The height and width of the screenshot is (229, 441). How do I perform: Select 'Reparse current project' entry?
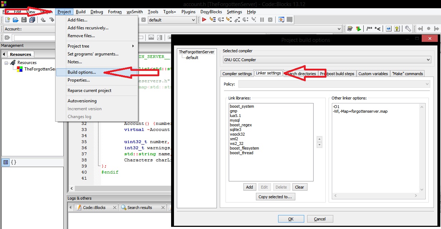(97, 91)
